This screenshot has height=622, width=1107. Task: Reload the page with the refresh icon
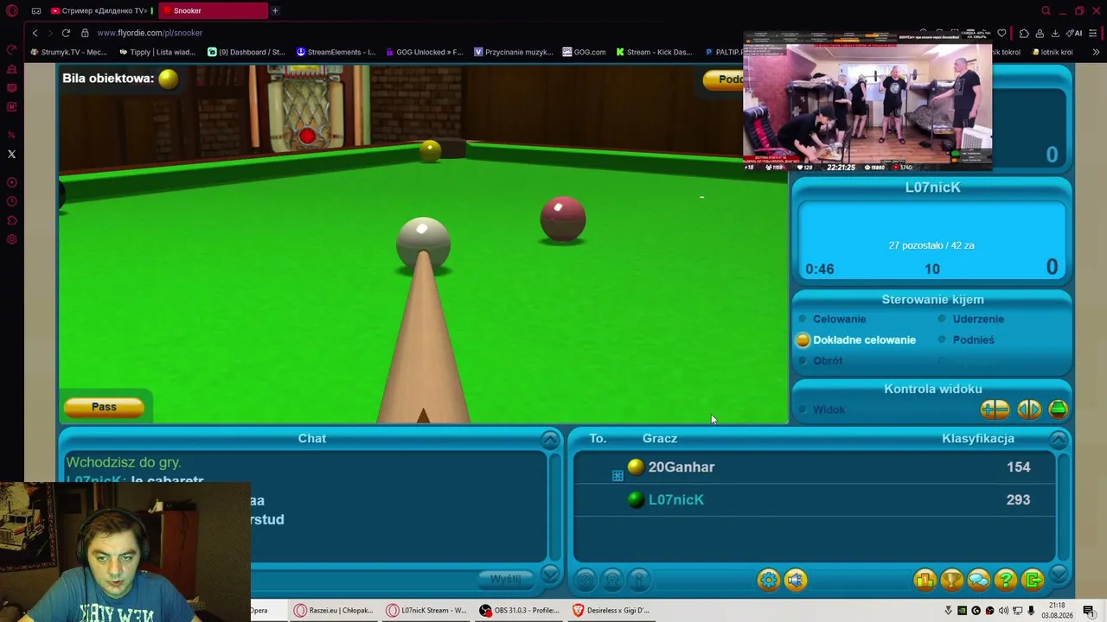pyautogui.click(x=66, y=33)
